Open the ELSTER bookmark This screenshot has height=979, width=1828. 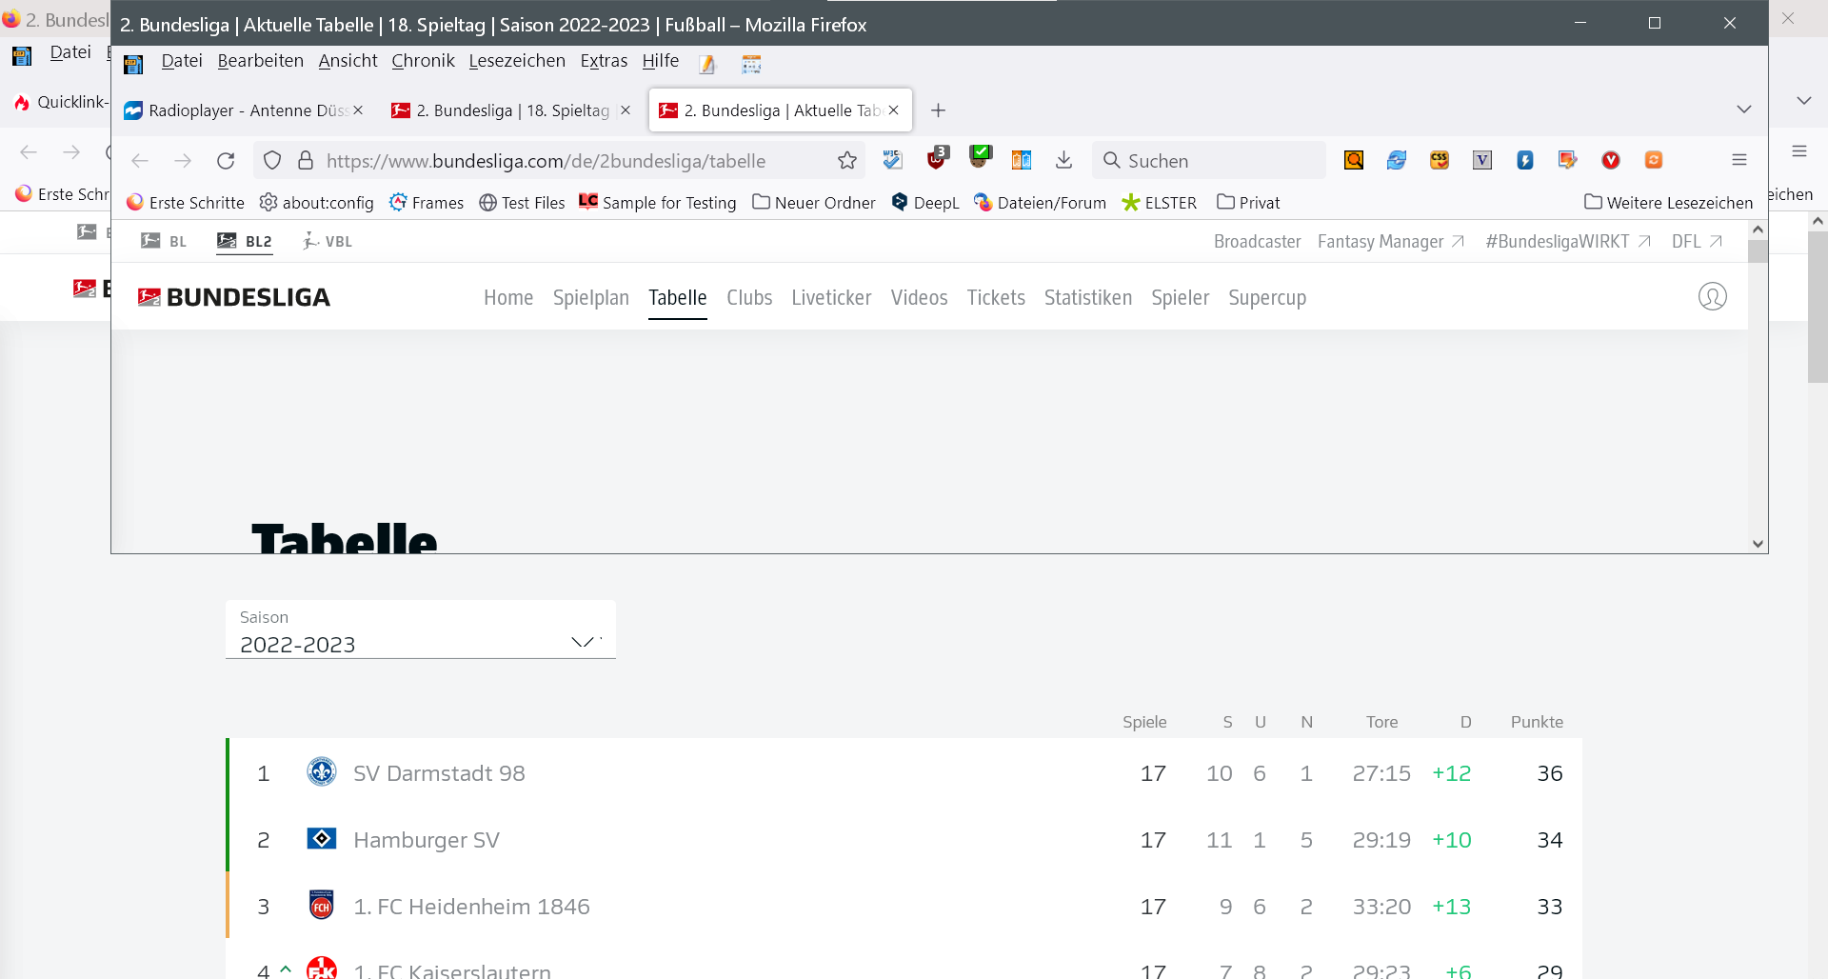[1160, 203]
